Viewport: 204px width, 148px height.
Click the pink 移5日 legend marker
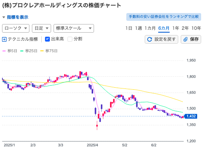pos(4,51)
